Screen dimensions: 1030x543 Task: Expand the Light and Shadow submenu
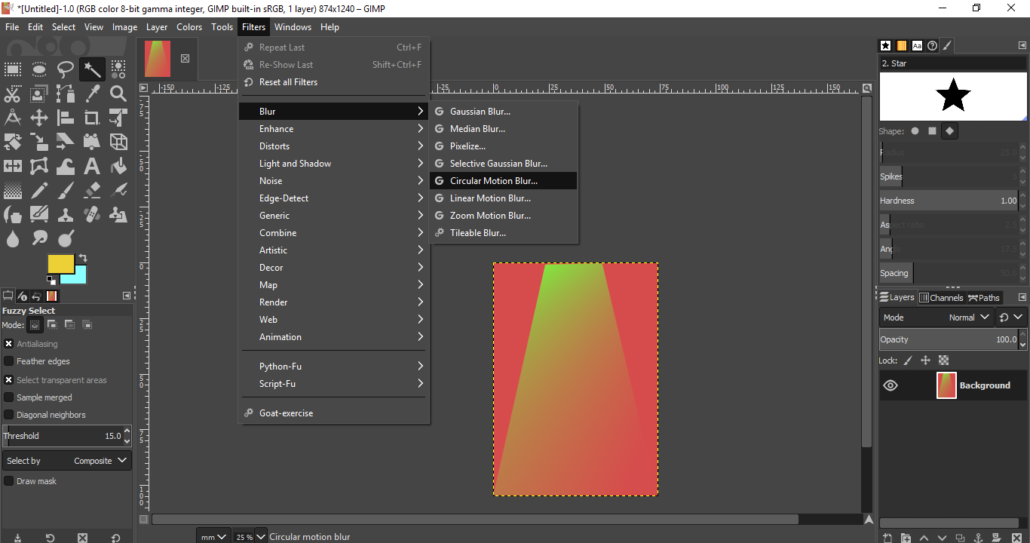(334, 164)
